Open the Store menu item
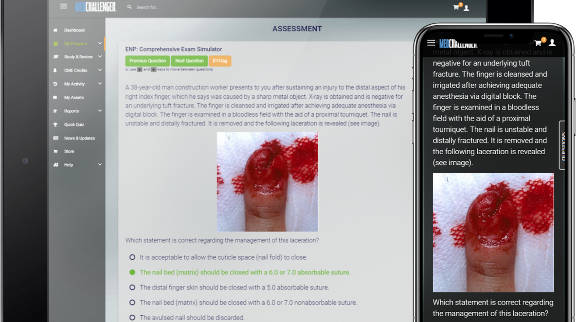Image resolution: width=576 pixels, height=322 pixels. [x=69, y=151]
